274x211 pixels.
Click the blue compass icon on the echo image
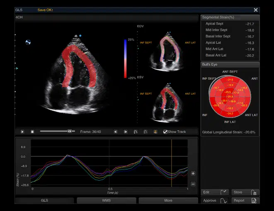click(x=28, y=42)
